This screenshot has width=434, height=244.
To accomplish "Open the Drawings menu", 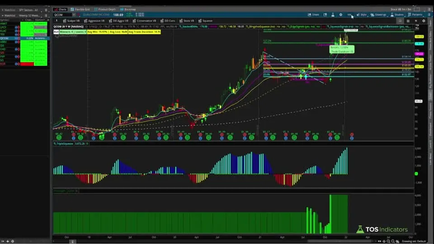I will coord(378,14).
